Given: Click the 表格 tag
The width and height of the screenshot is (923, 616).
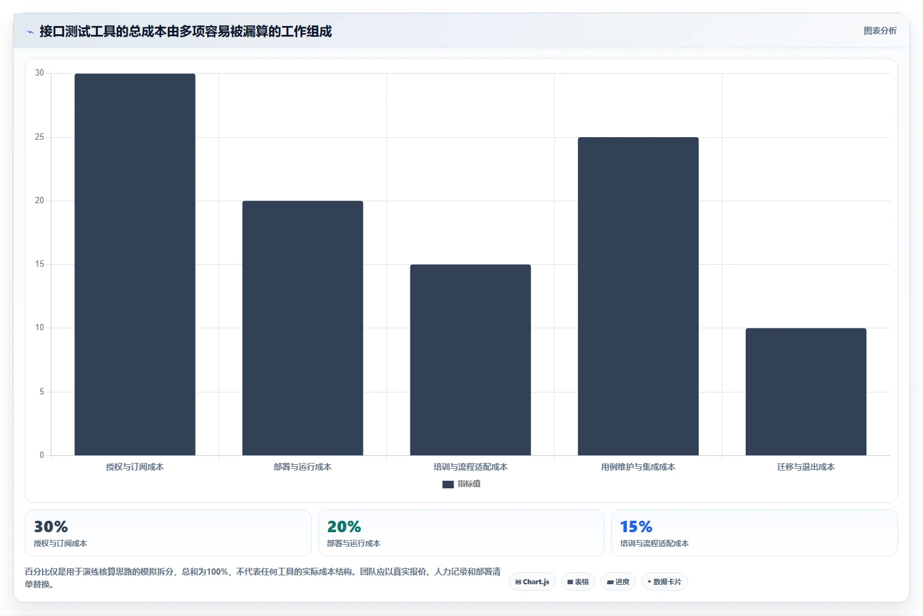Looking at the screenshot, I should [578, 582].
